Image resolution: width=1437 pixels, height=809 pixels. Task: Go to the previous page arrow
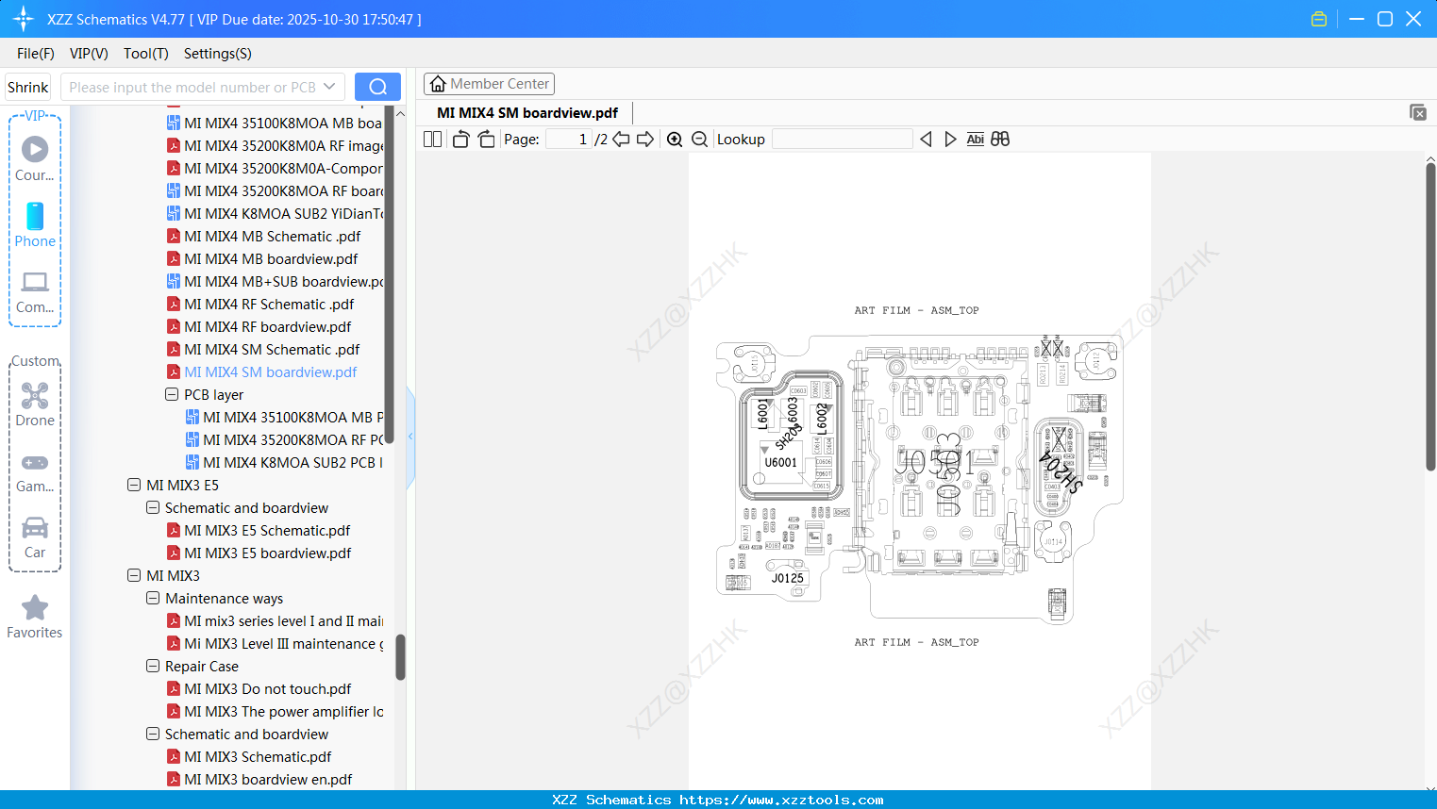(x=621, y=140)
